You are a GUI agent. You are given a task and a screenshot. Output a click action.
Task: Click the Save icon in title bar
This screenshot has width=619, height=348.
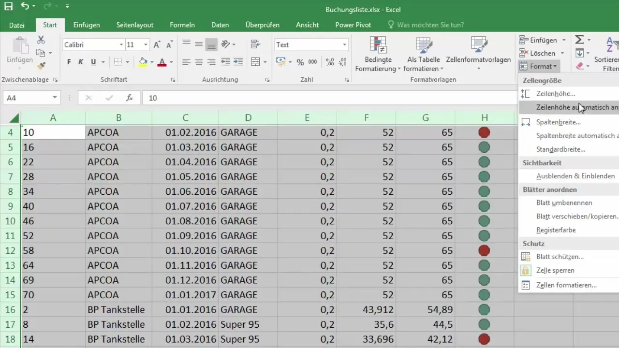[x=8, y=7]
